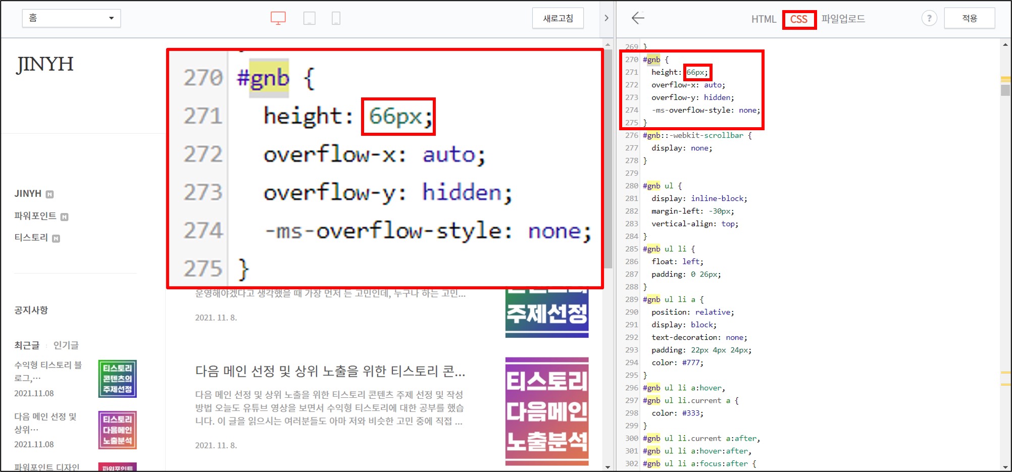
Task: Collapse preview panel with right chevron
Action: tap(606, 18)
